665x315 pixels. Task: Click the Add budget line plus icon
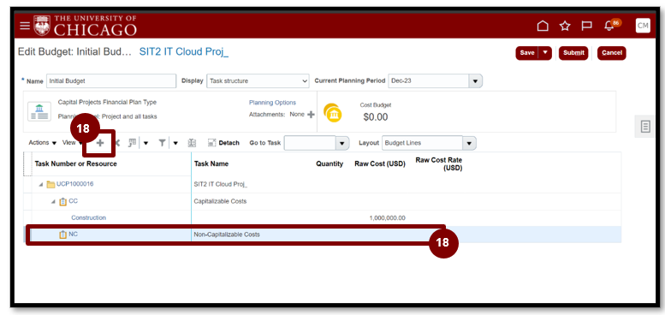pos(100,143)
